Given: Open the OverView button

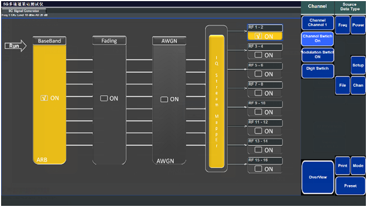Looking at the screenshot, I should [x=318, y=177].
